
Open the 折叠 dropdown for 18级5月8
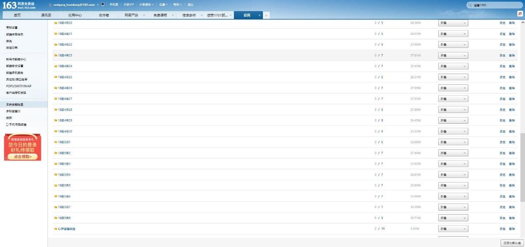point(453,218)
